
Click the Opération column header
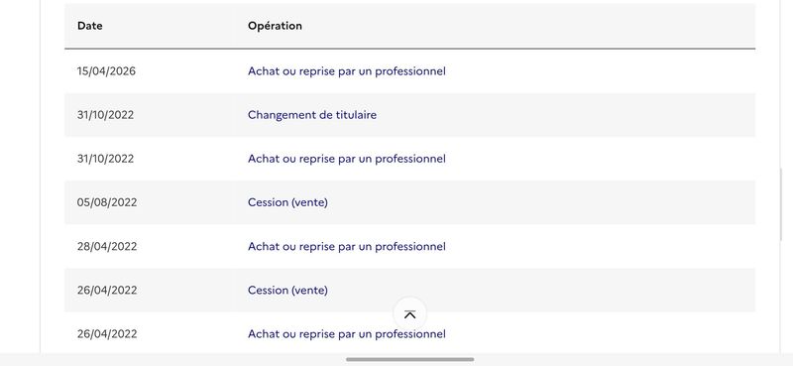275,26
